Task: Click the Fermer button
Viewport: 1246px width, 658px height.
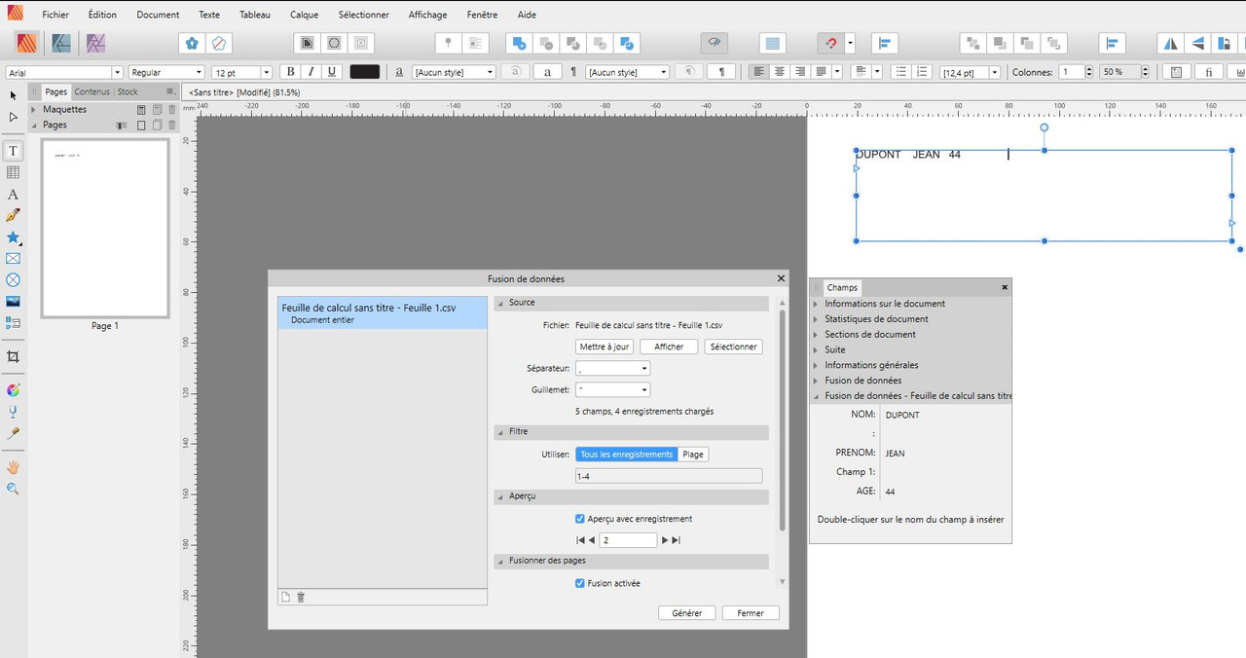Action: click(751, 613)
